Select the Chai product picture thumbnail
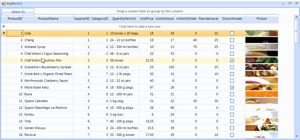Image resolution: width=300 pixels, height=140 pixels. [x=261, y=33]
